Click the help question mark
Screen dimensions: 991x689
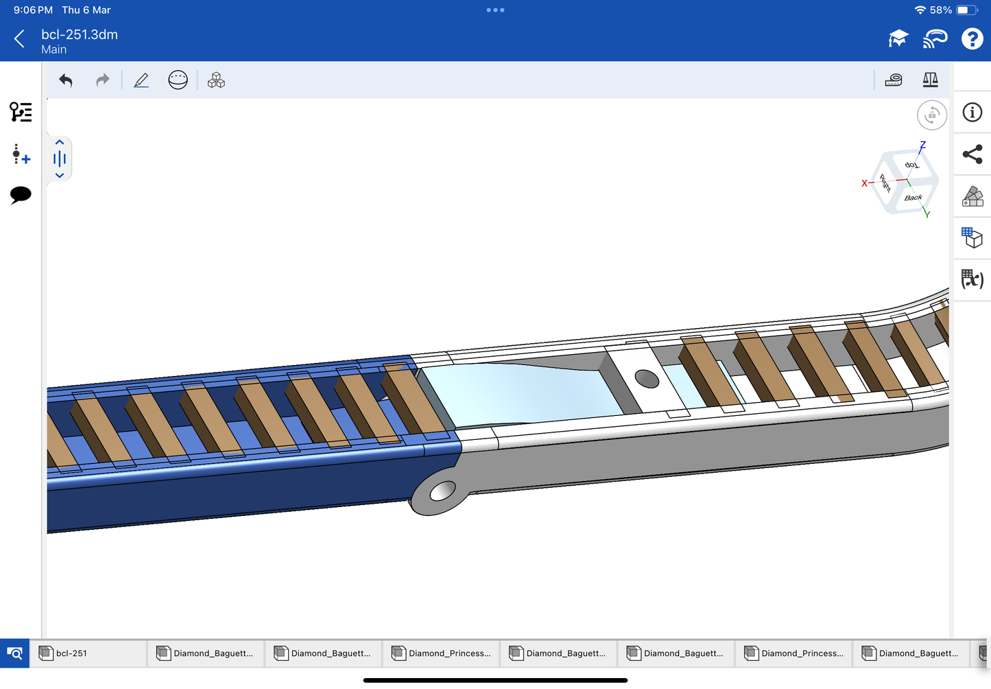click(x=972, y=39)
